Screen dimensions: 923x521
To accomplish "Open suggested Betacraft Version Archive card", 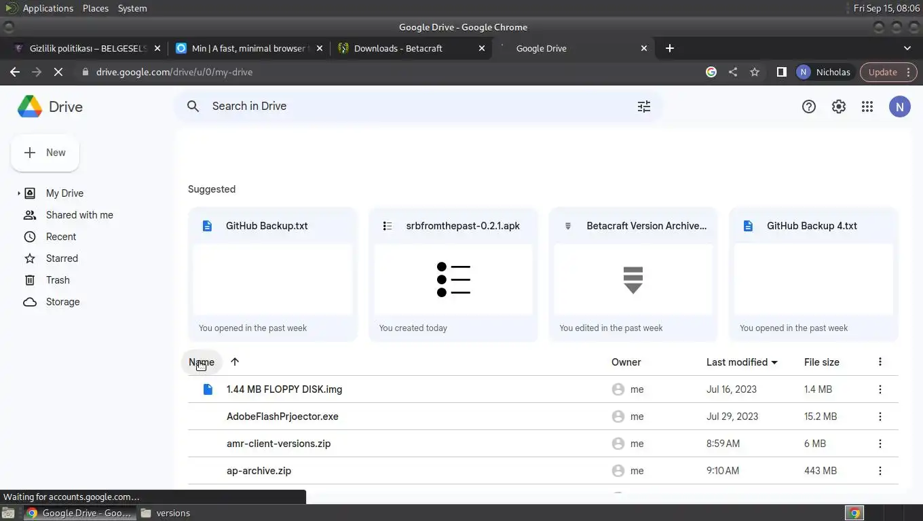I will click(x=633, y=274).
